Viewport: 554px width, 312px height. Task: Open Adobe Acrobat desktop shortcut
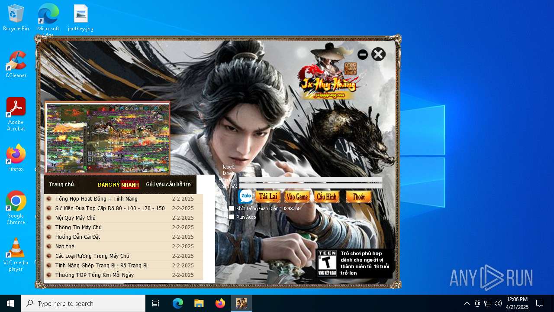(16, 114)
